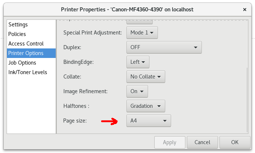This screenshot has width=255, height=153.
Task: Open the Policies section
Action: point(31,34)
